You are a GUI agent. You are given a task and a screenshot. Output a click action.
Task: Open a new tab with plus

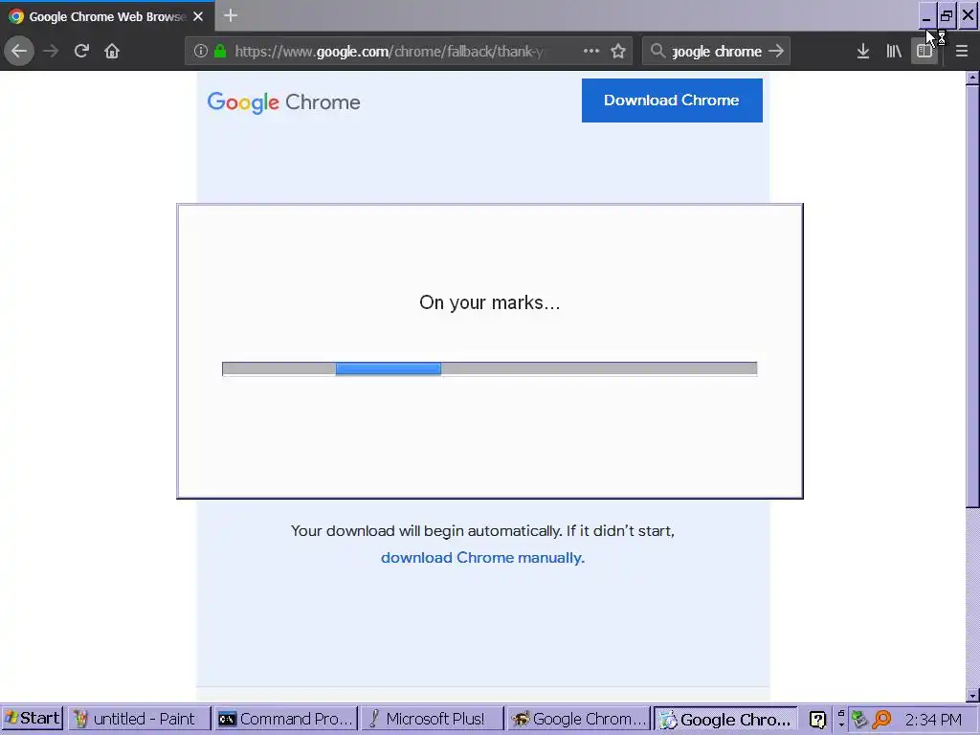[231, 15]
